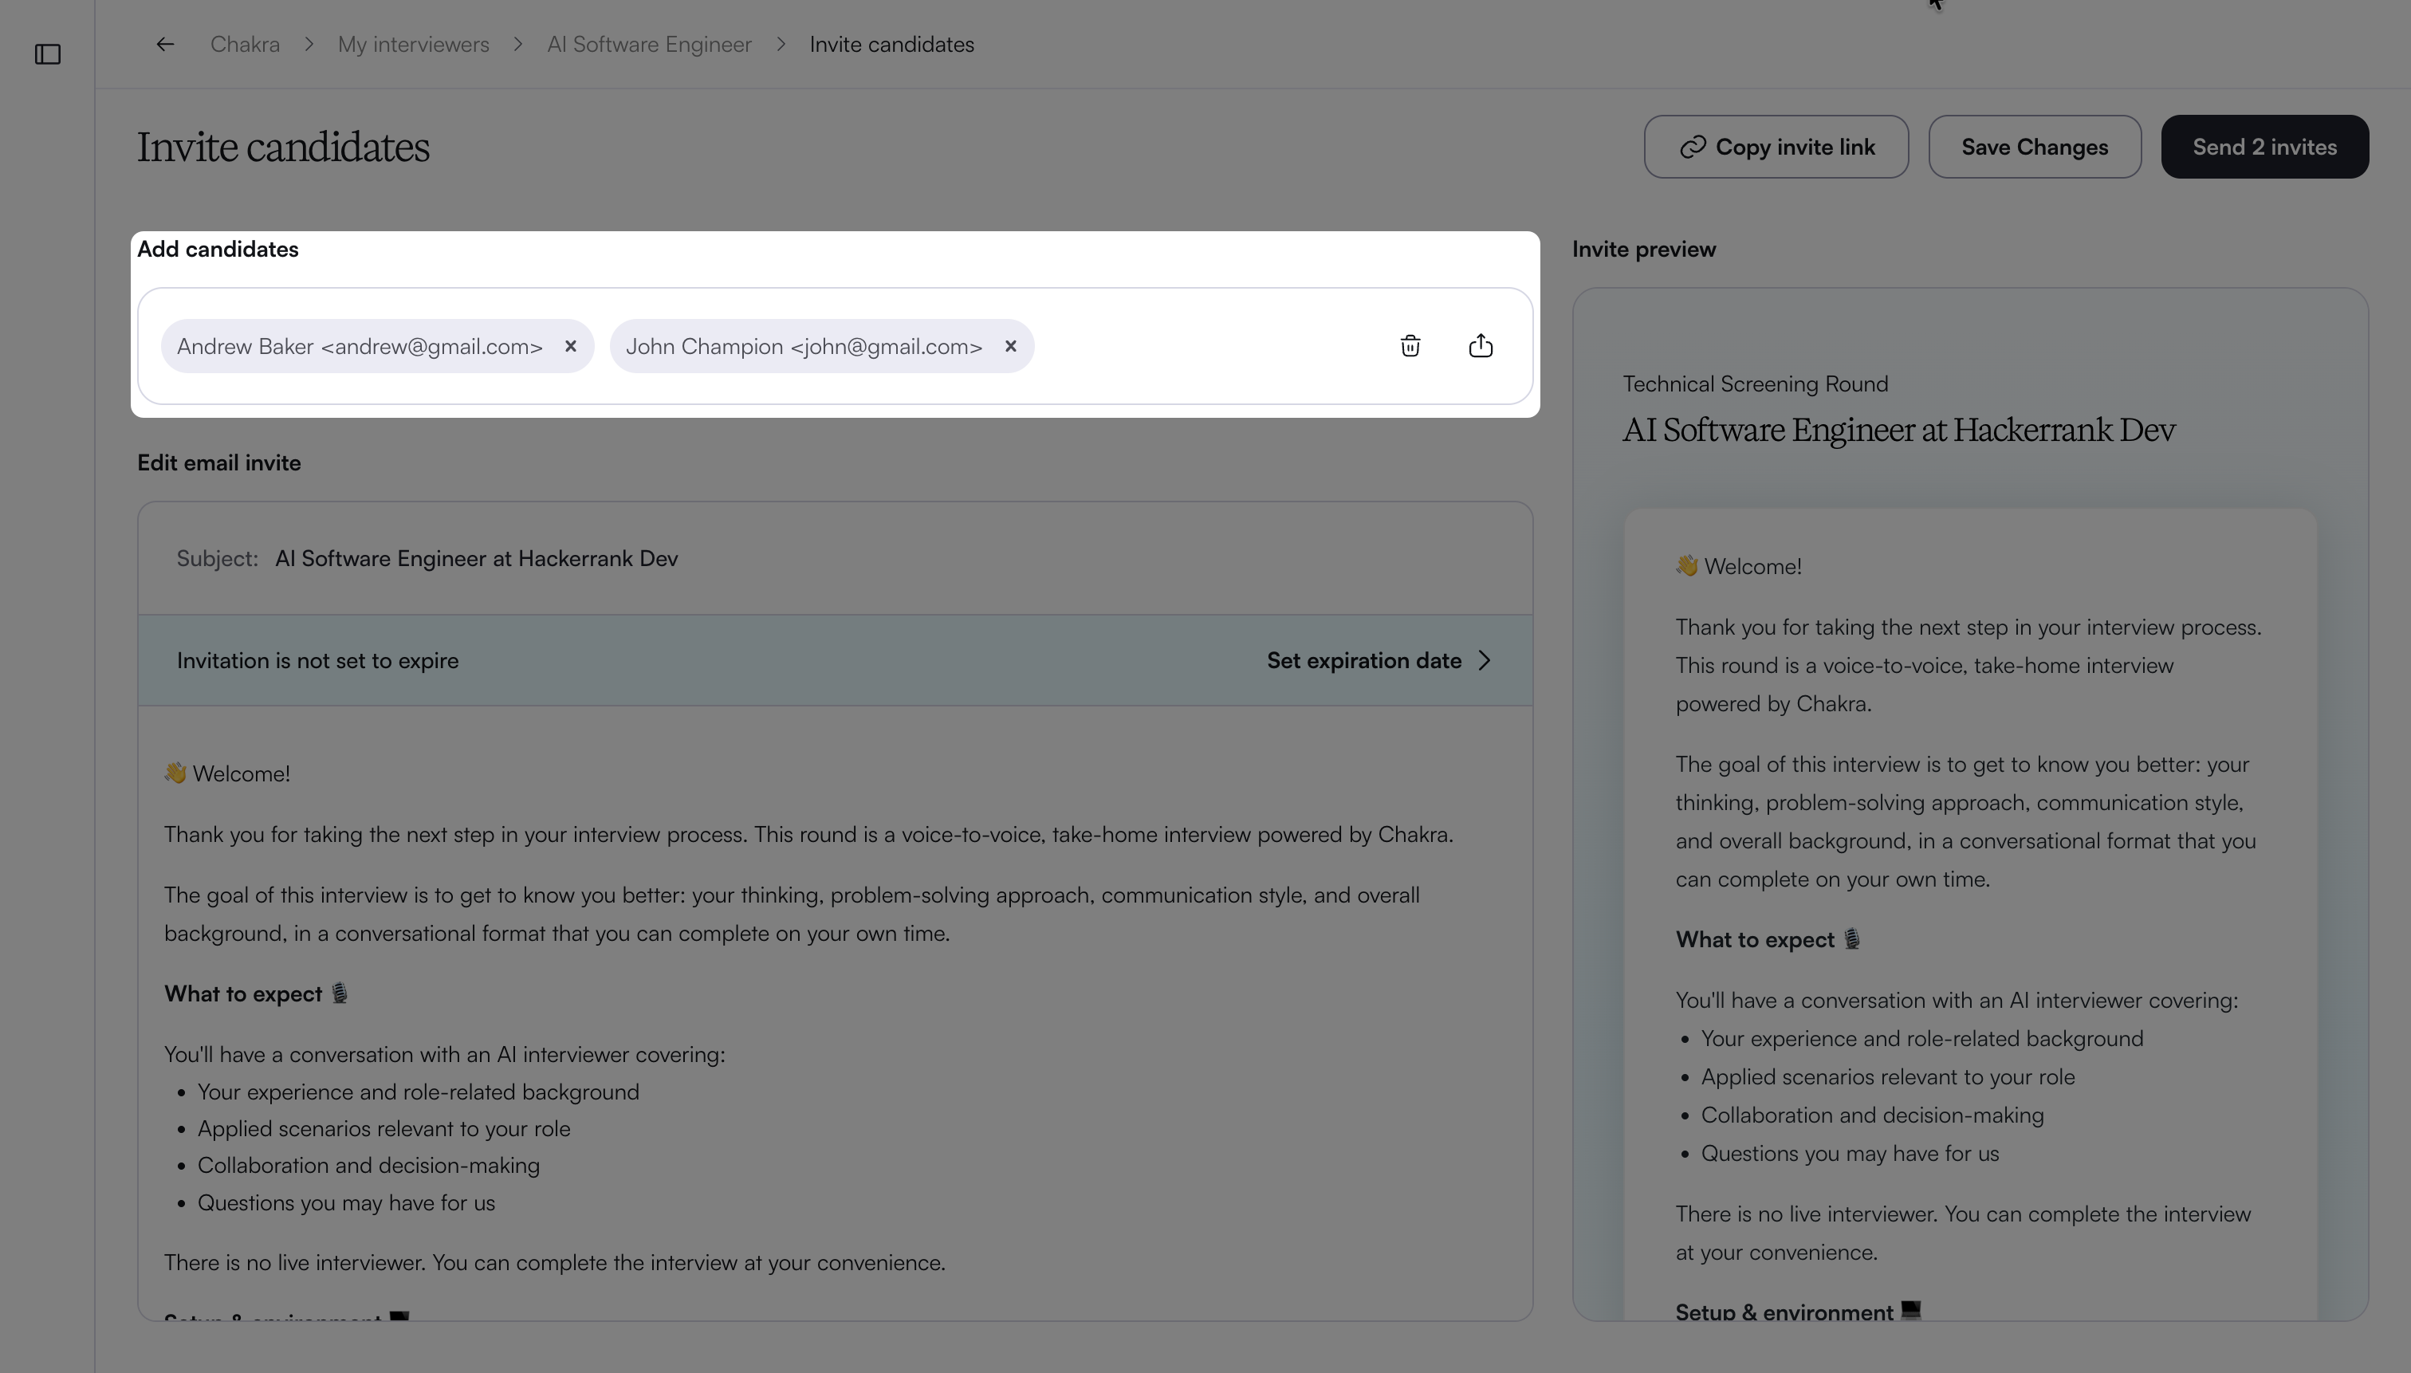Expand Set expiration date chevron
Screen dimensions: 2411x1373
1484,660
